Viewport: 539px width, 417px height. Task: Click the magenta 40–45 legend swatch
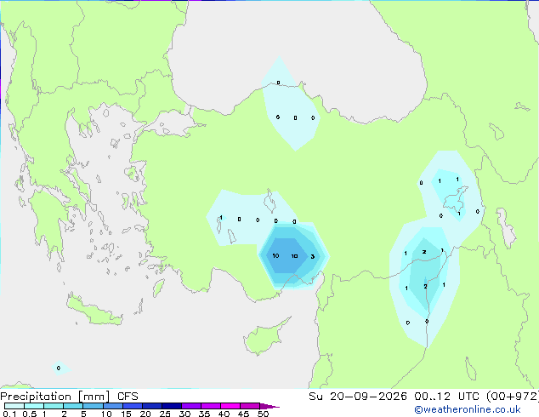(x=230, y=406)
